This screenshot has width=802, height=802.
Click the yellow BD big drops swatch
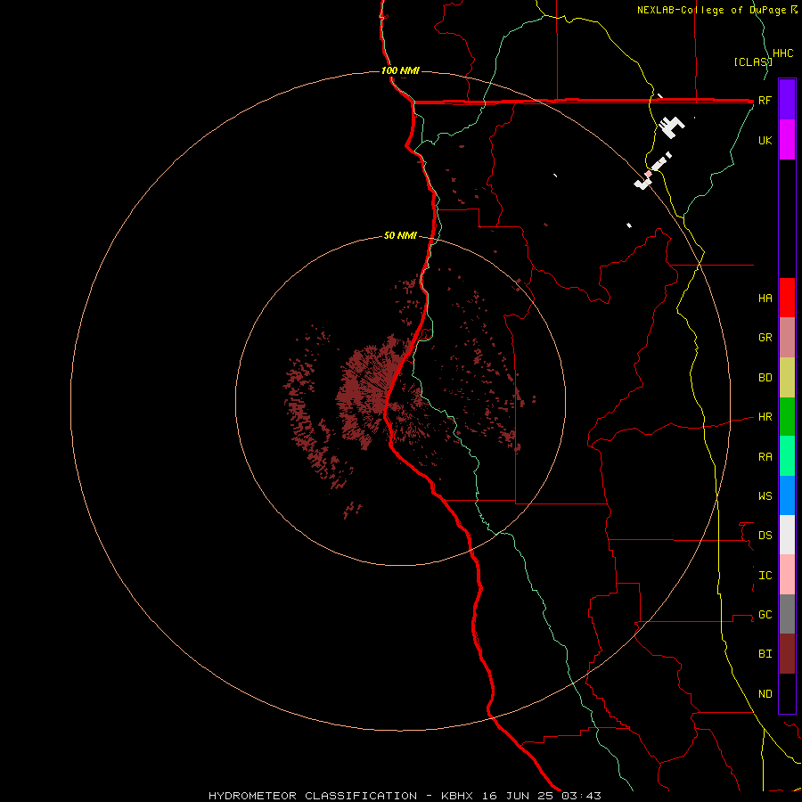787,377
